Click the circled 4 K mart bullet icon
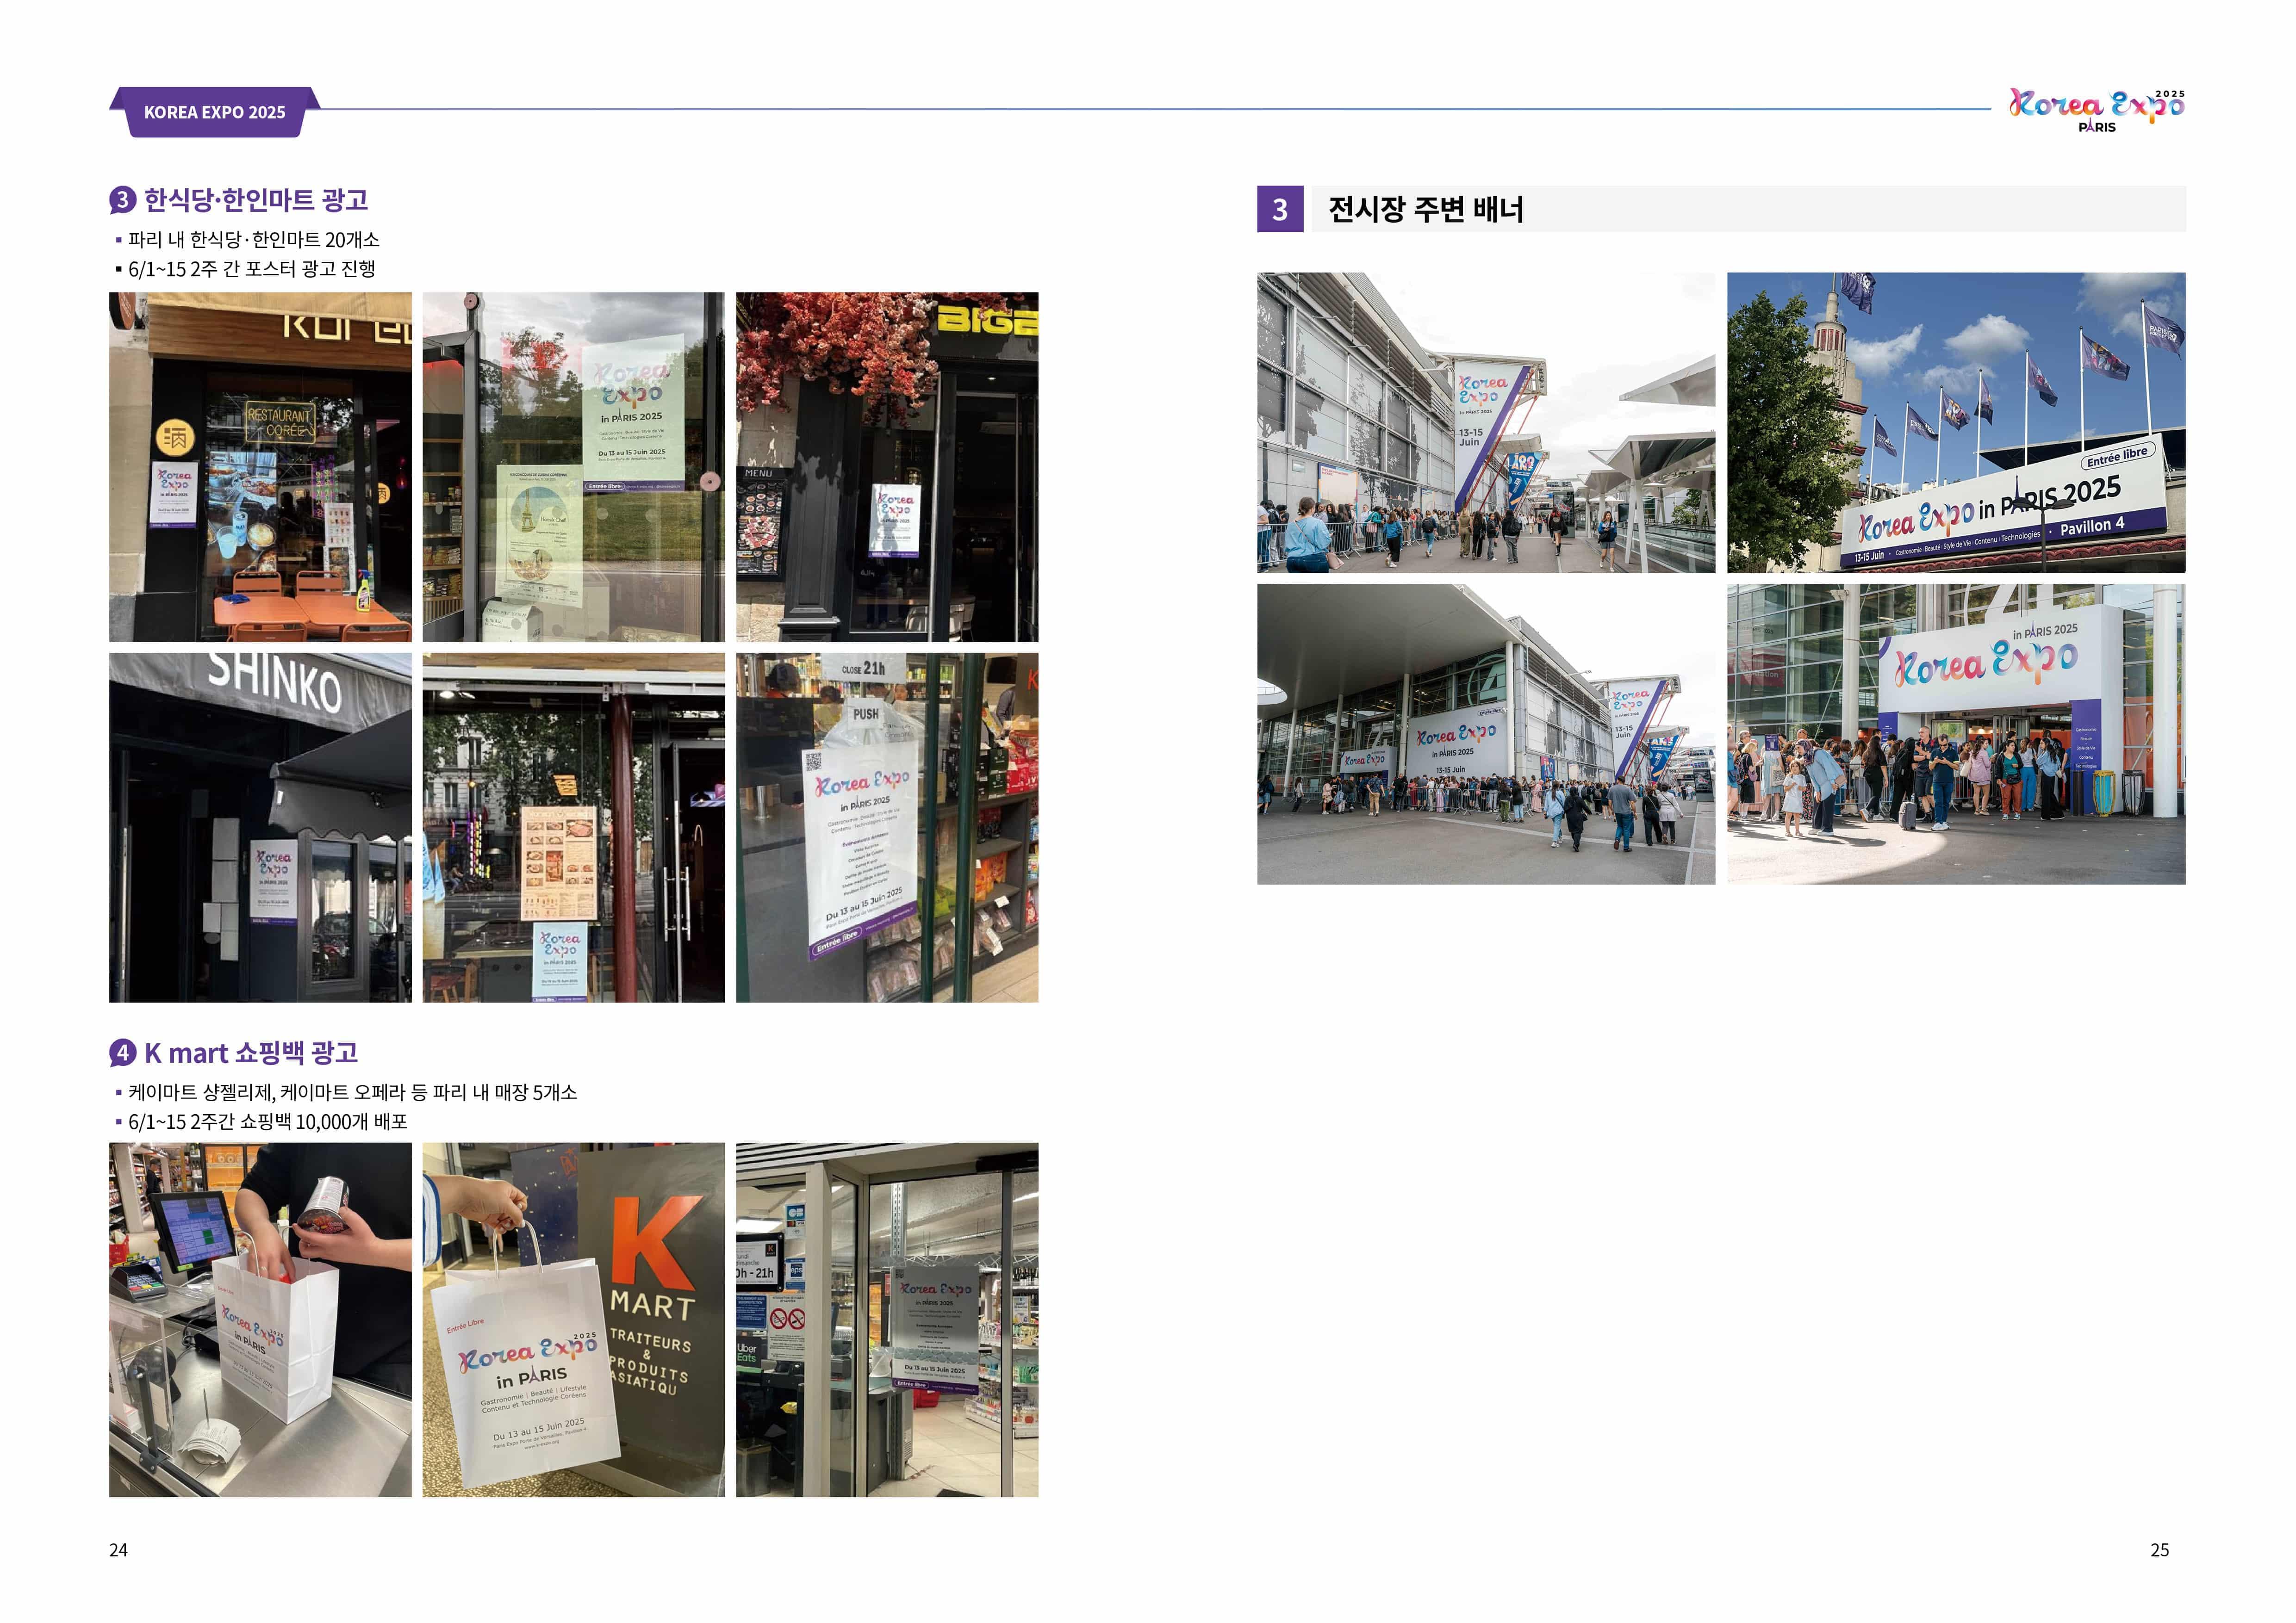This screenshot has height=1623, width=2296. click(122, 1053)
